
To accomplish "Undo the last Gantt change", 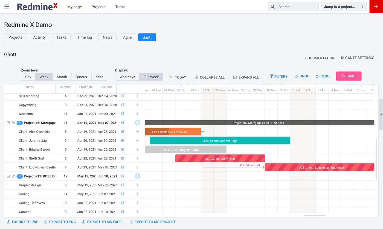I will click(302, 76).
